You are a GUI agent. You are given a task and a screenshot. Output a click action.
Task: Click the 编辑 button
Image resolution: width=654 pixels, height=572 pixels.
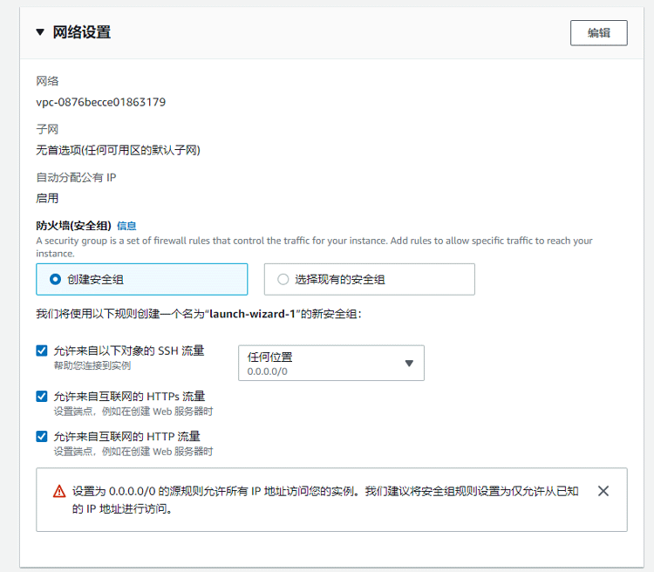598,33
